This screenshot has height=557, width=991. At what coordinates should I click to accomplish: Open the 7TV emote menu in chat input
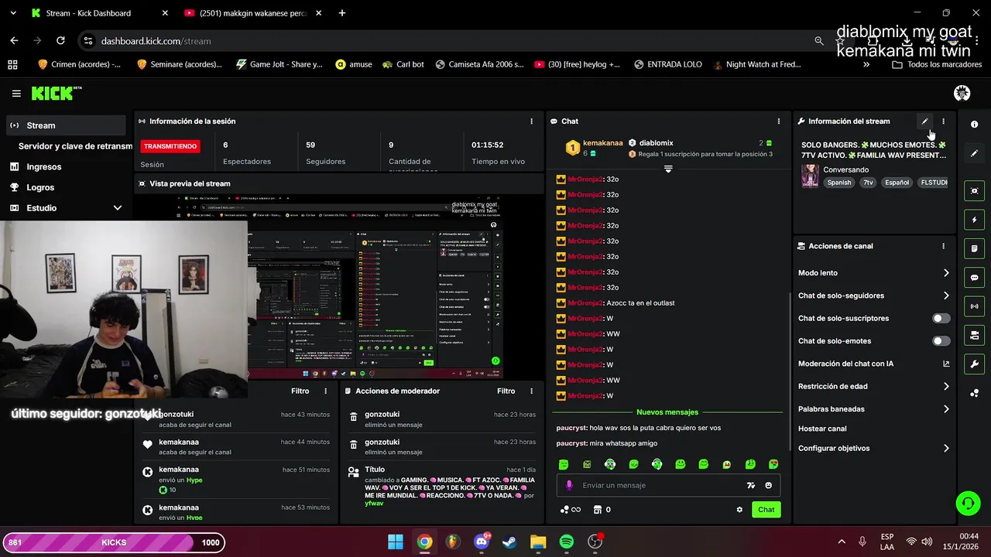(750, 485)
